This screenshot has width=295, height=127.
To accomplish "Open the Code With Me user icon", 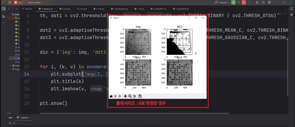I will click(x=257, y=2).
